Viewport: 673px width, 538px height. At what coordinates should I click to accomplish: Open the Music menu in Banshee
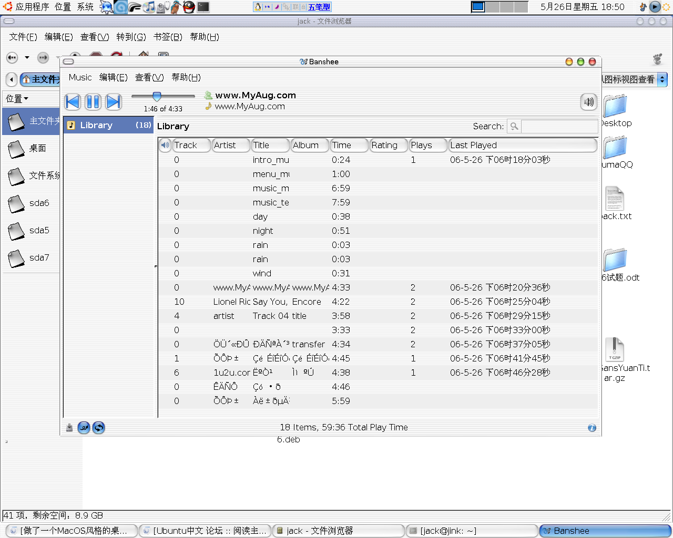[80, 77]
